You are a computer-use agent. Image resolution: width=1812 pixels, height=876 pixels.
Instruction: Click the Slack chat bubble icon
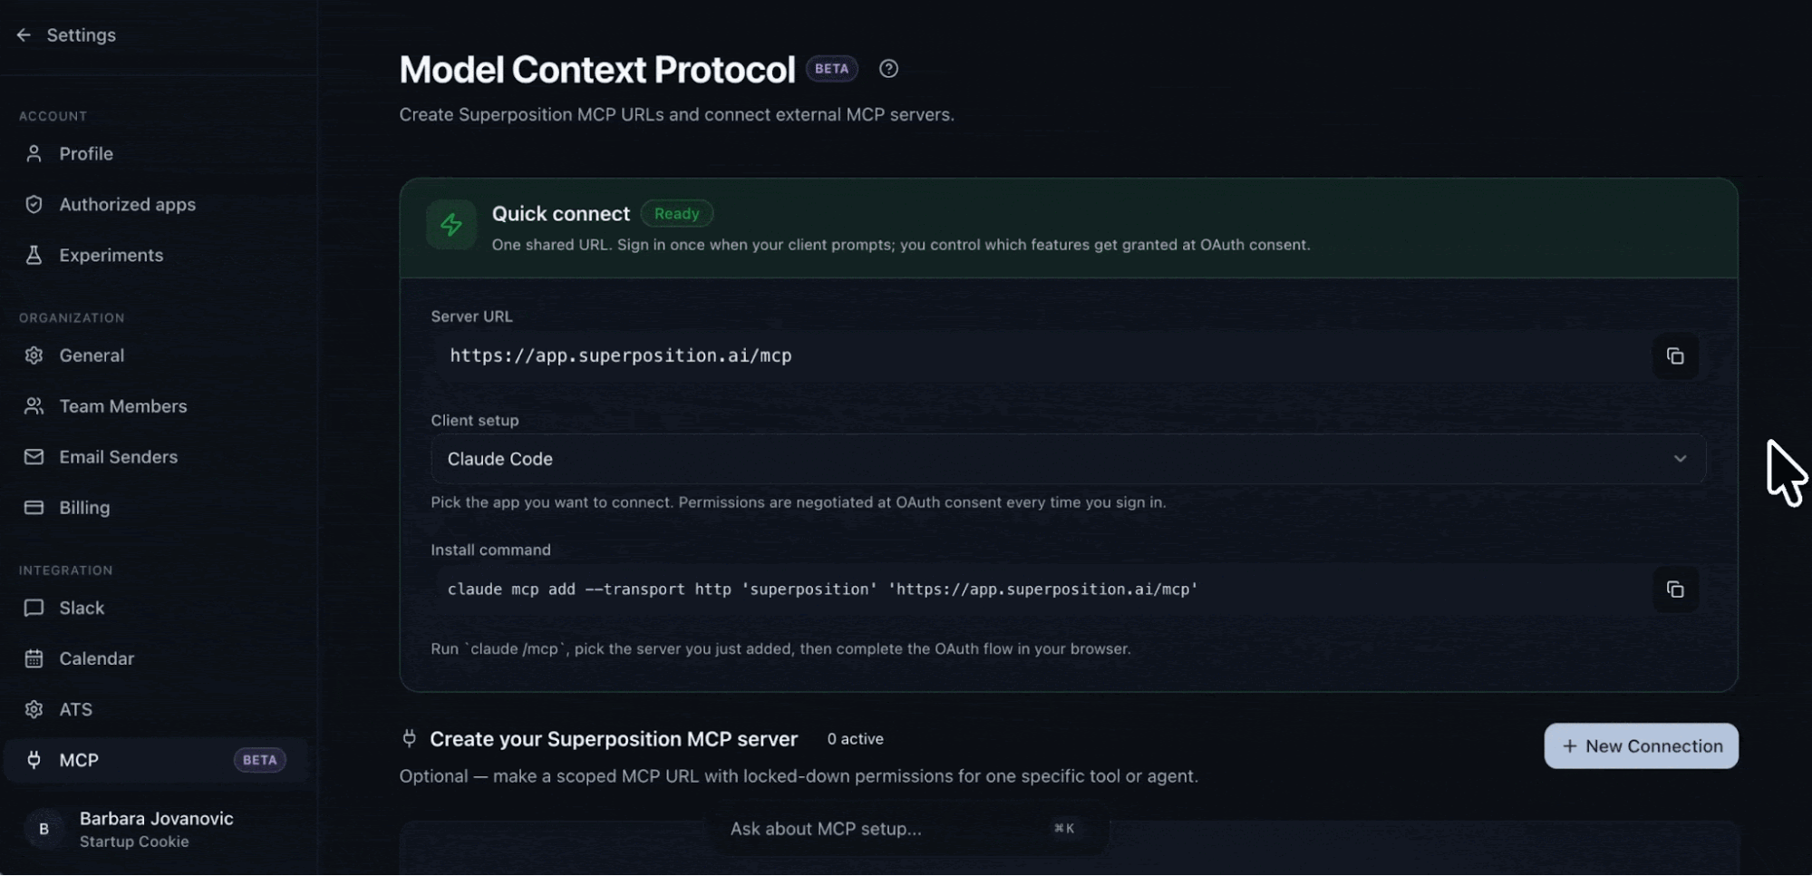tap(34, 608)
